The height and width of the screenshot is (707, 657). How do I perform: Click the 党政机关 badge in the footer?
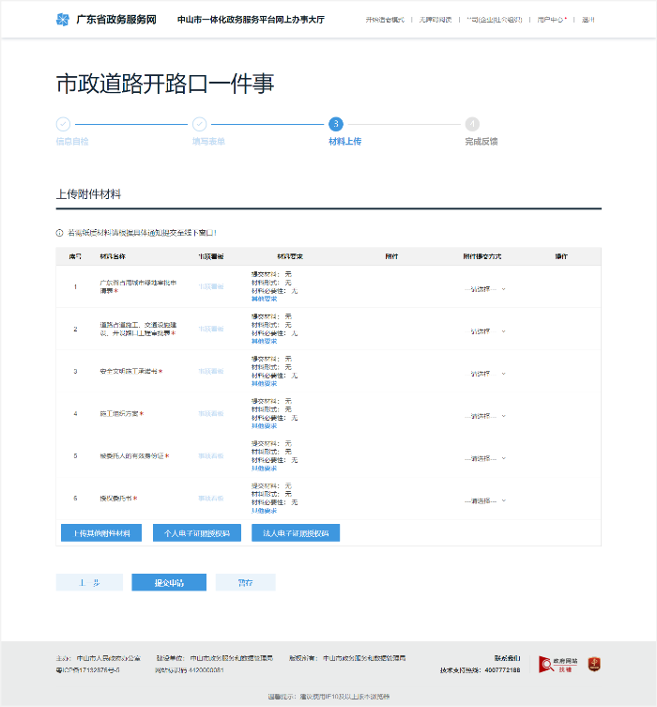pos(594,664)
